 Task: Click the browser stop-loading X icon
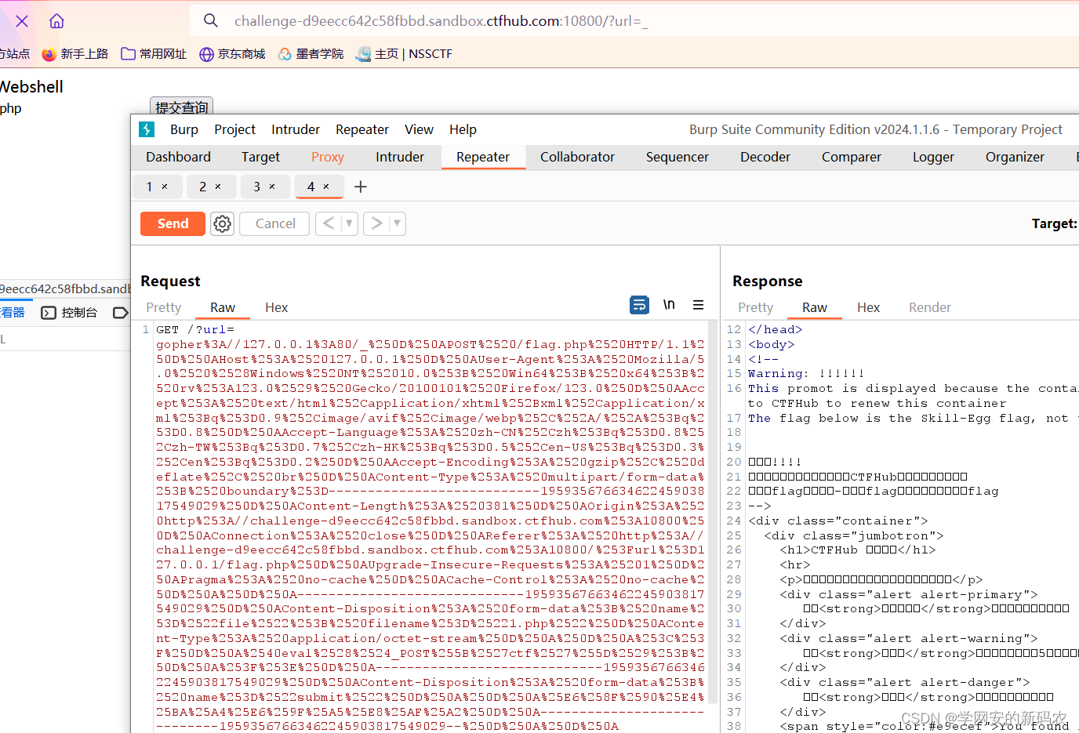point(22,21)
